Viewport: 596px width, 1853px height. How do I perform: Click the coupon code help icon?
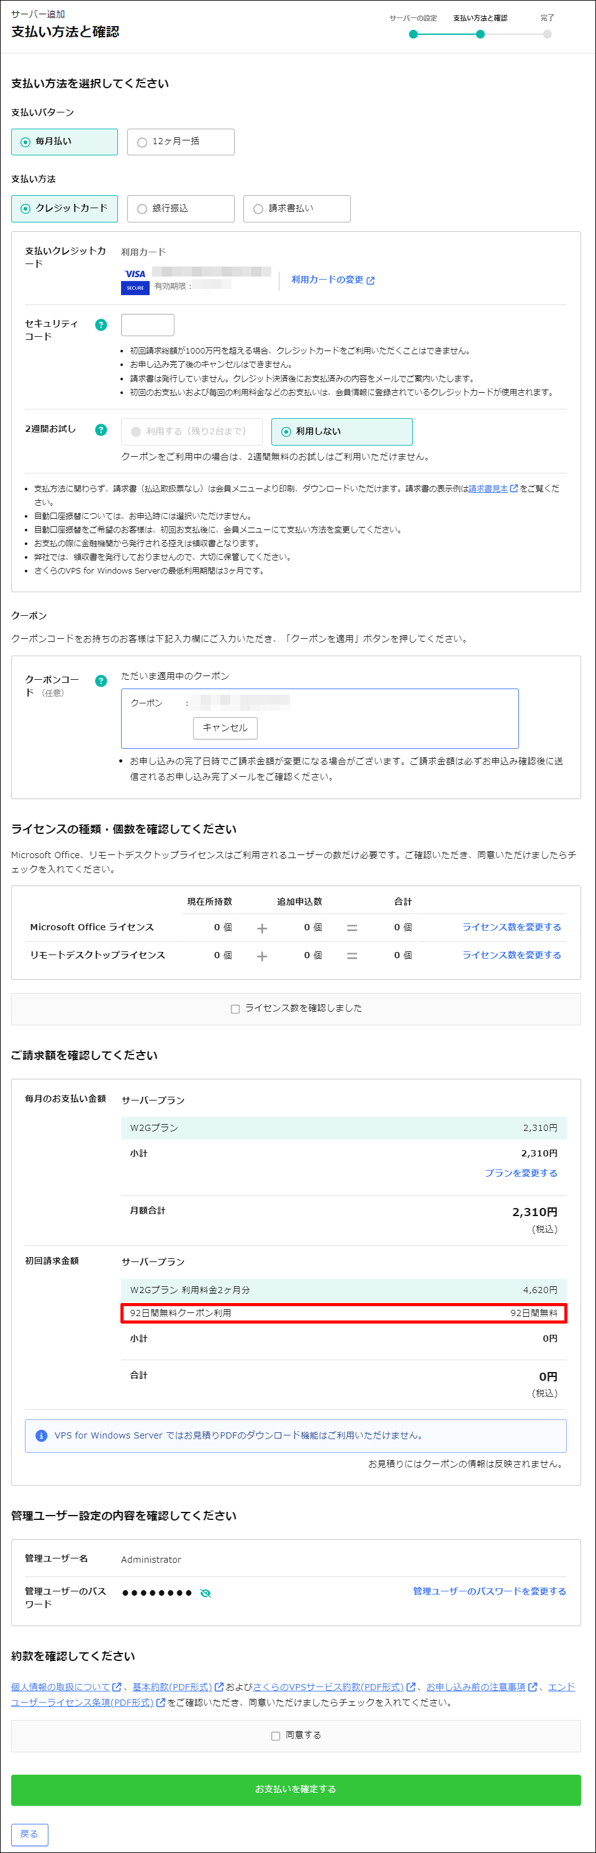pos(101,680)
